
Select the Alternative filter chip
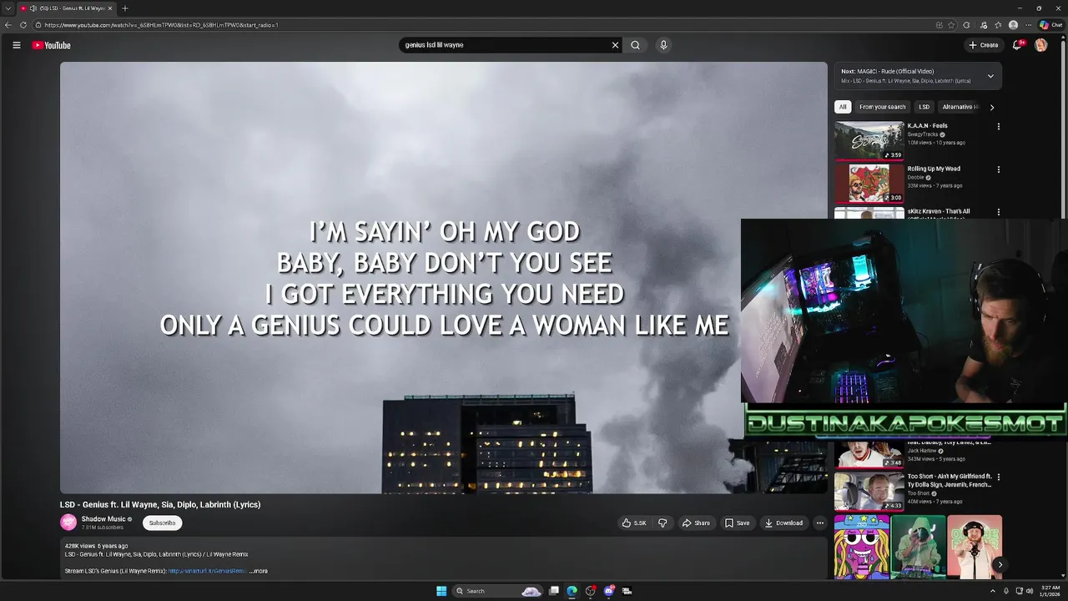coord(960,107)
